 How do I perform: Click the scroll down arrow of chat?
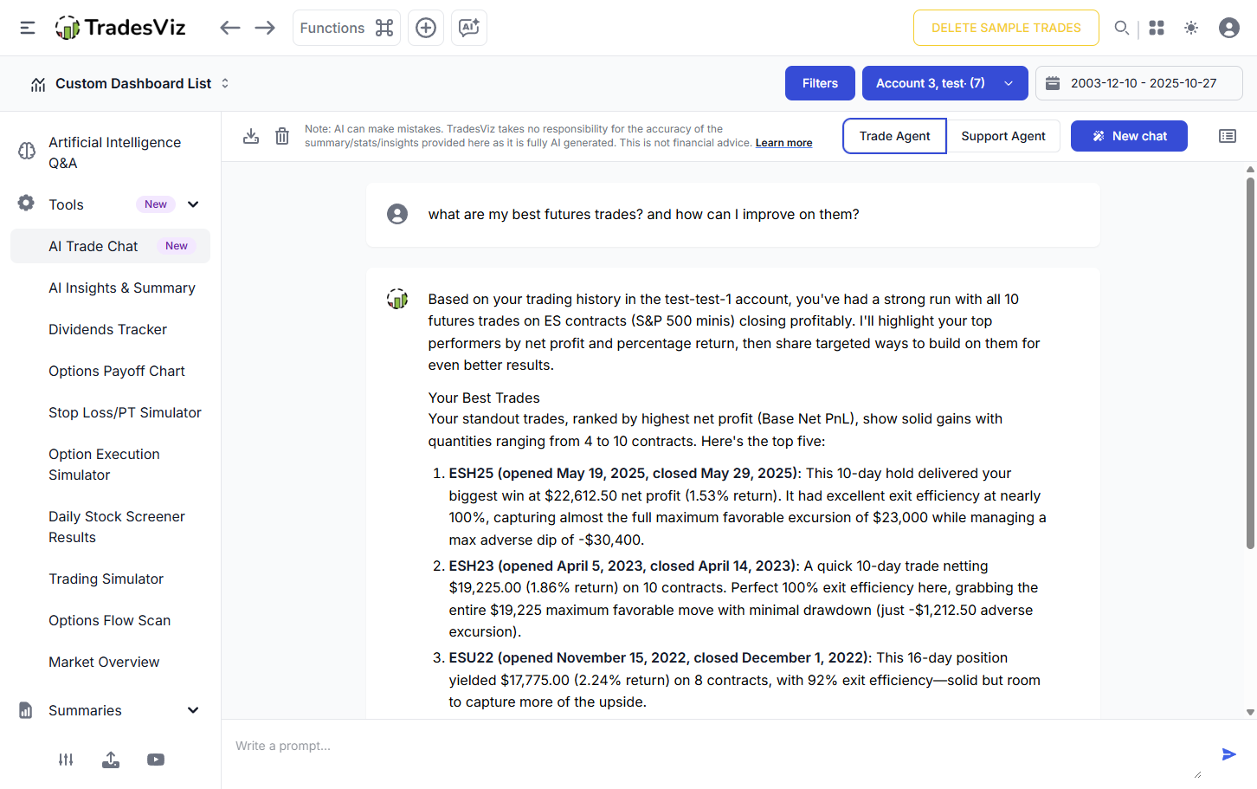pos(1250,712)
